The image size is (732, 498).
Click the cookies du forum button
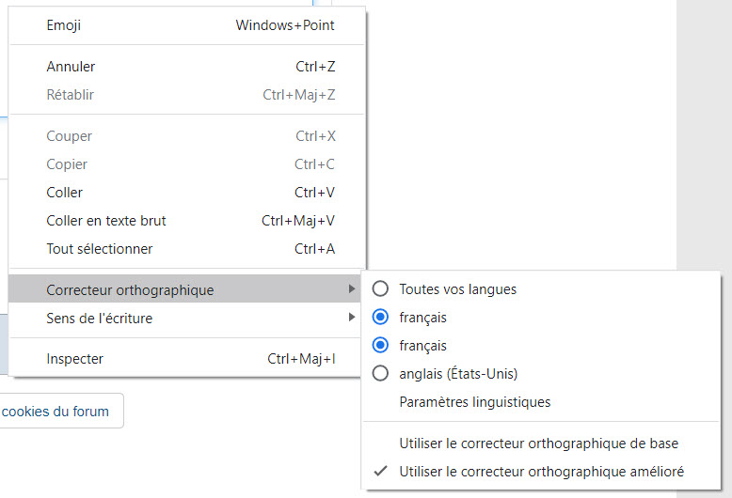pyautogui.click(x=58, y=412)
